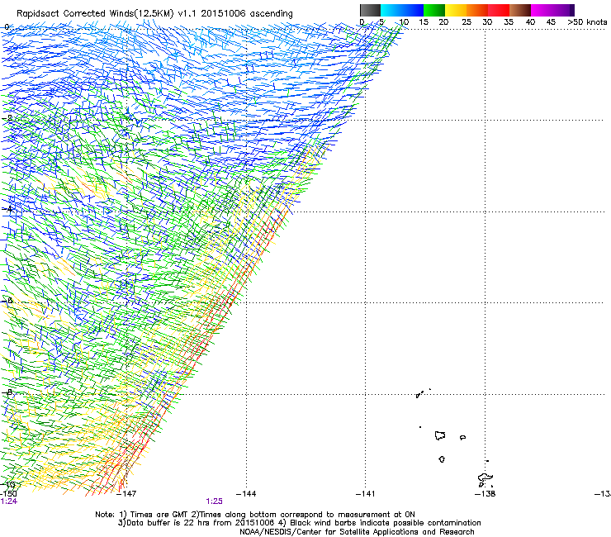Click the '45' legend scale label
The width and height of the screenshot is (611, 537).
tap(551, 21)
